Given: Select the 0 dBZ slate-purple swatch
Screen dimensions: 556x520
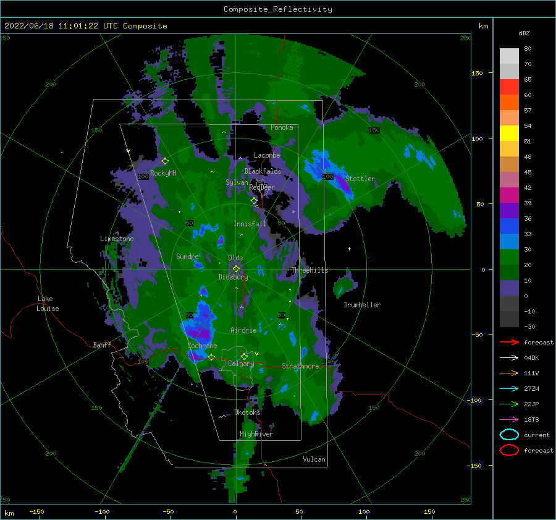Looking at the screenshot, I should (509, 288).
